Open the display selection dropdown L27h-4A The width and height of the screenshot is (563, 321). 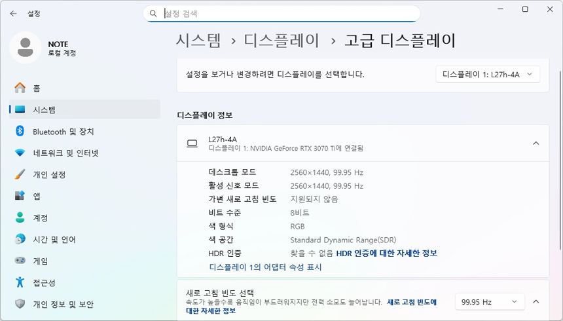point(488,74)
